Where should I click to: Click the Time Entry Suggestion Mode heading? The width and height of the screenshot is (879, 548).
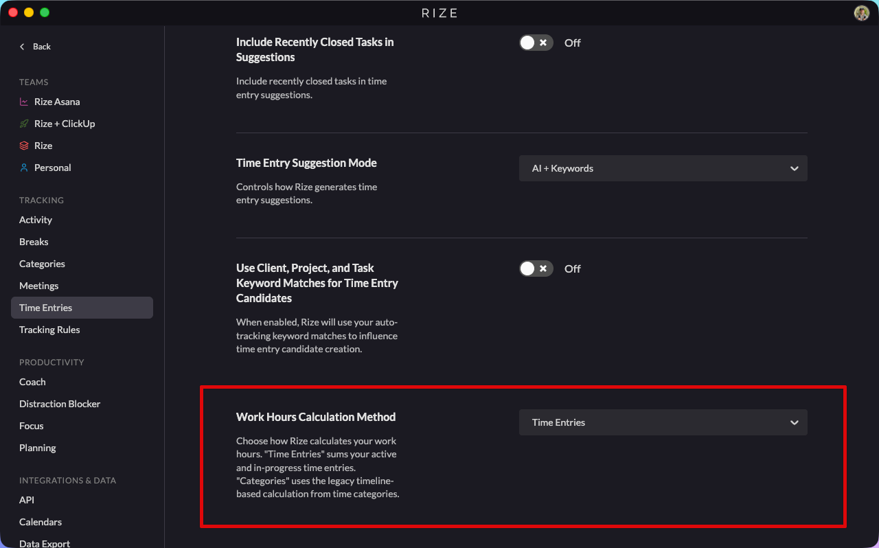coord(306,163)
